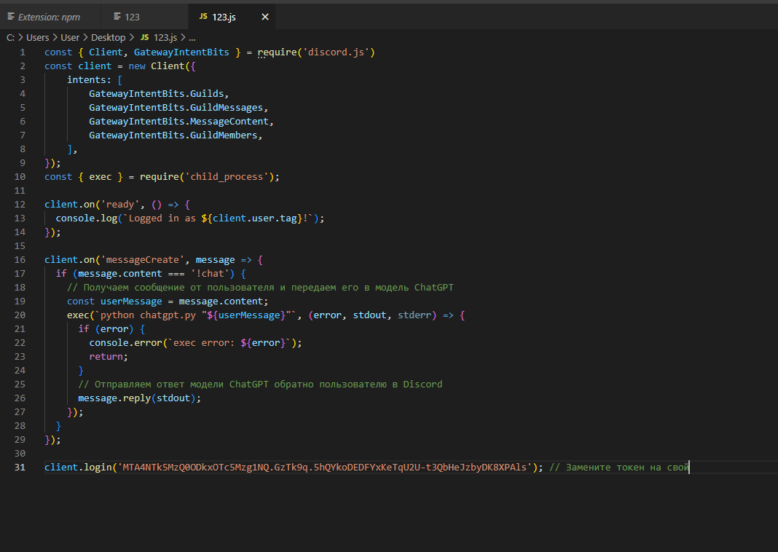Click the 'Замените токен на свой' comment

coord(619,468)
